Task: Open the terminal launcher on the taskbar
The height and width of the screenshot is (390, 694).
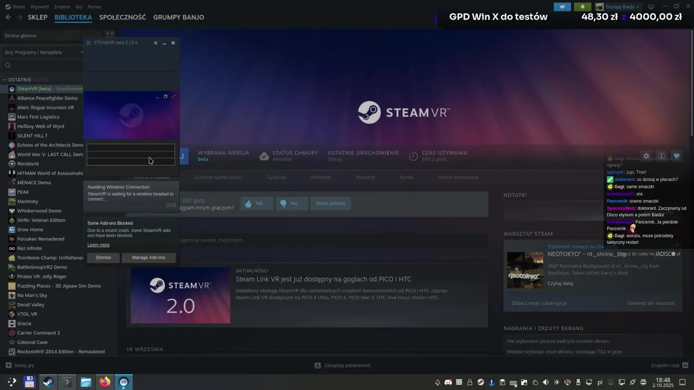Action: click(67, 382)
